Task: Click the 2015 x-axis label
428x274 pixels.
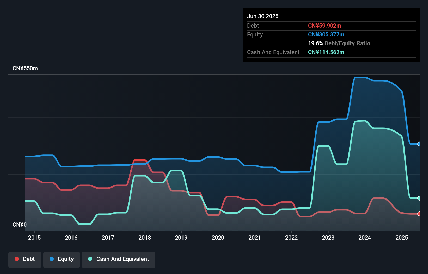Action: pyautogui.click(x=34, y=238)
